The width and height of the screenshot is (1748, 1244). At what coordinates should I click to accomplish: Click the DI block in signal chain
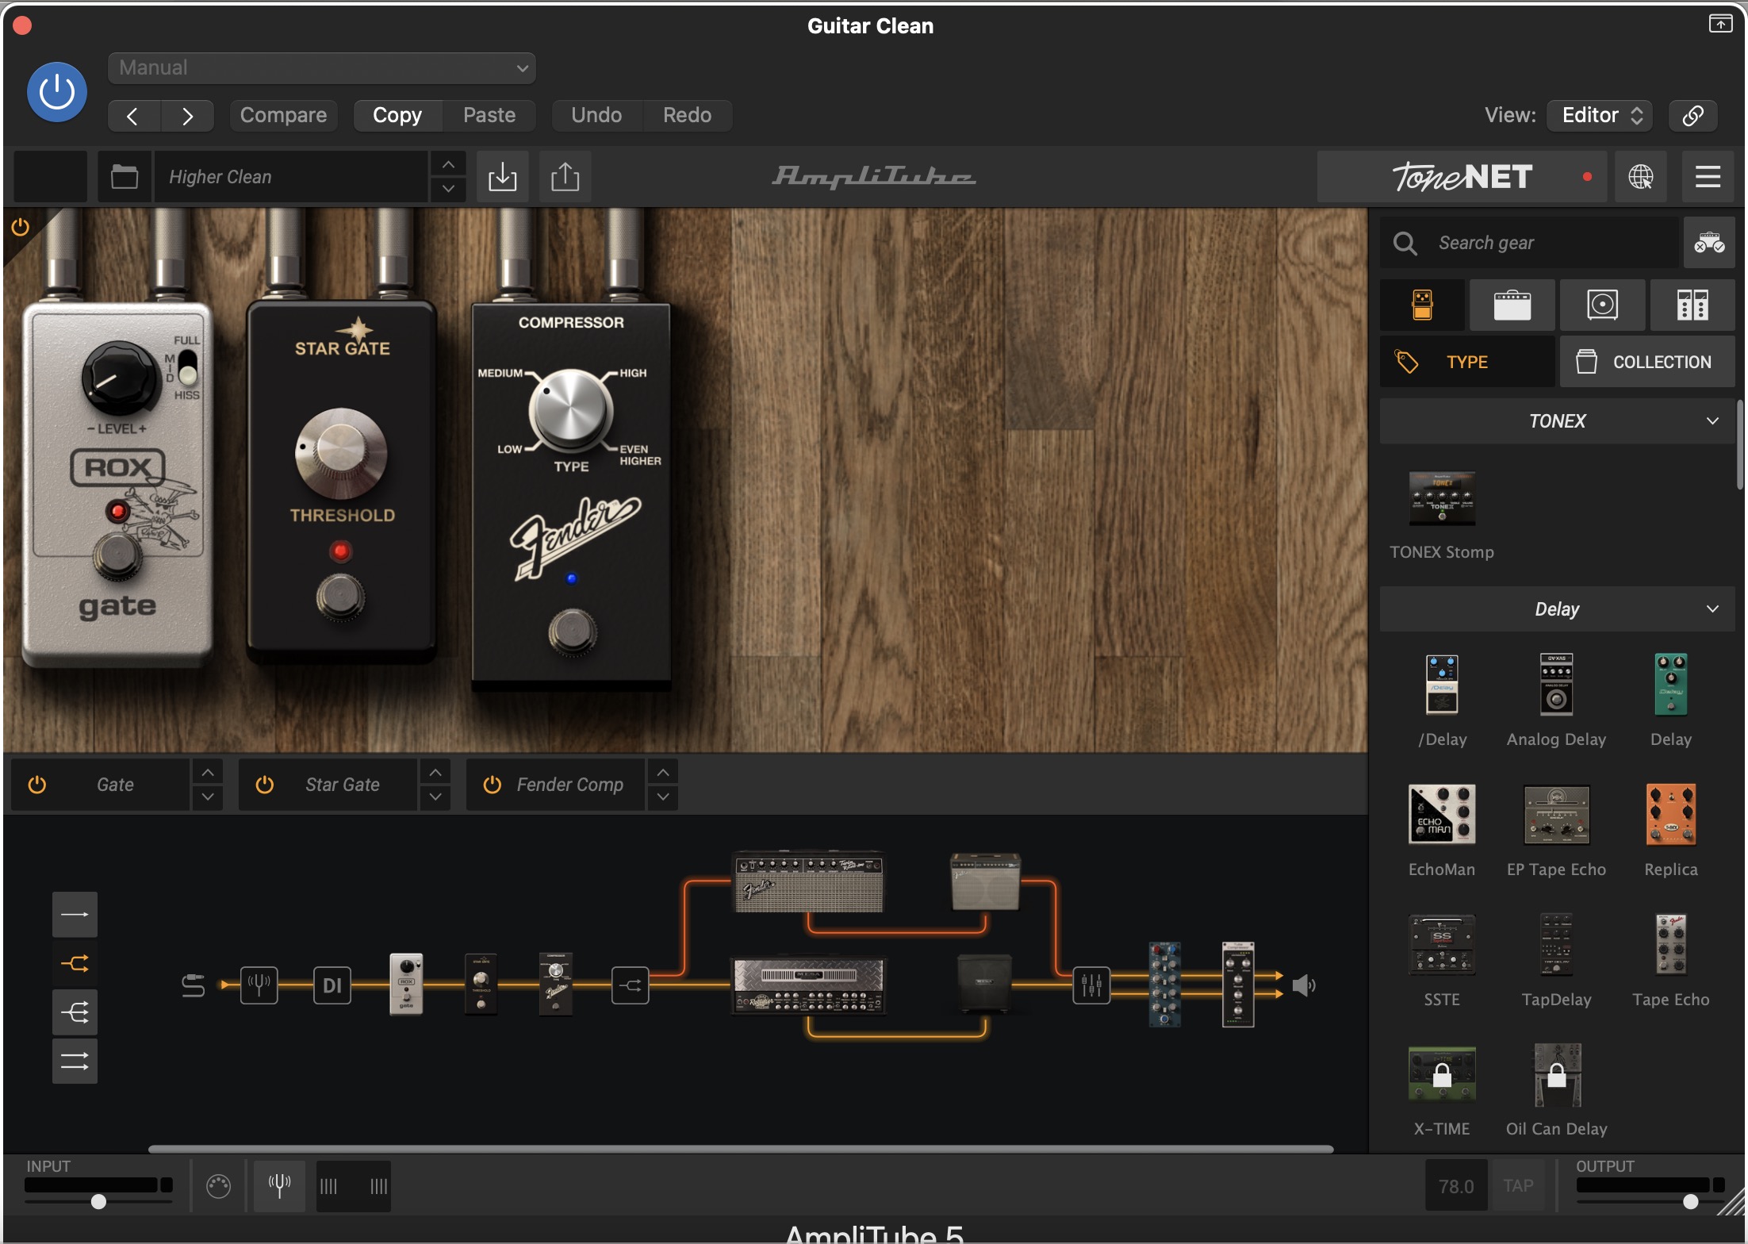click(332, 985)
